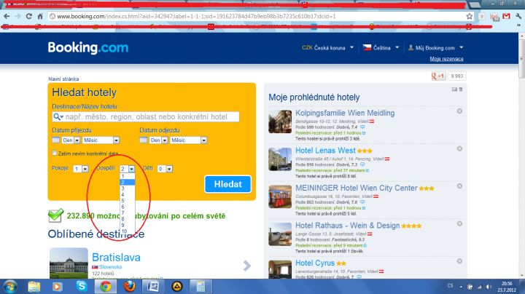525x294 pixels.
Task: Open Hotel Rathaus - Wein & Design link
Action: [x=348, y=226]
